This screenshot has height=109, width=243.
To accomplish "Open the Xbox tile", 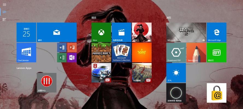I will coord(101,32).
